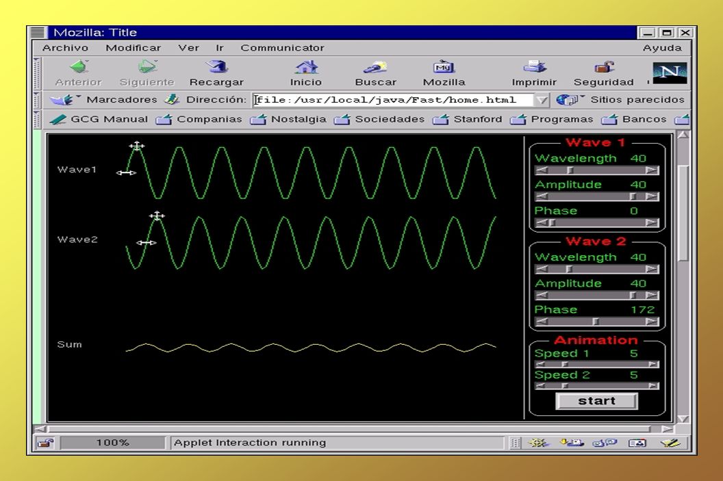Expand the address bar history dropdown

[x=542, y=100]
